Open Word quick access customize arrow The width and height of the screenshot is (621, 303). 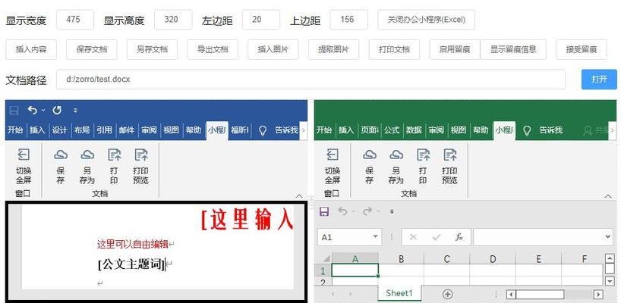pos(76,111)
